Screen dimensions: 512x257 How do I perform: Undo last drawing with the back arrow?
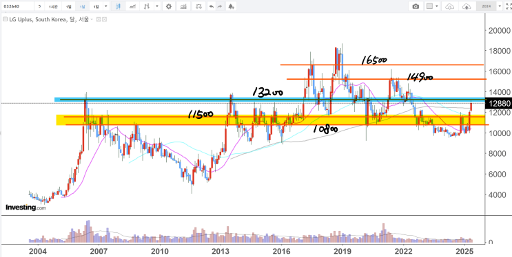pyautogui.click(x=212, y=6)
